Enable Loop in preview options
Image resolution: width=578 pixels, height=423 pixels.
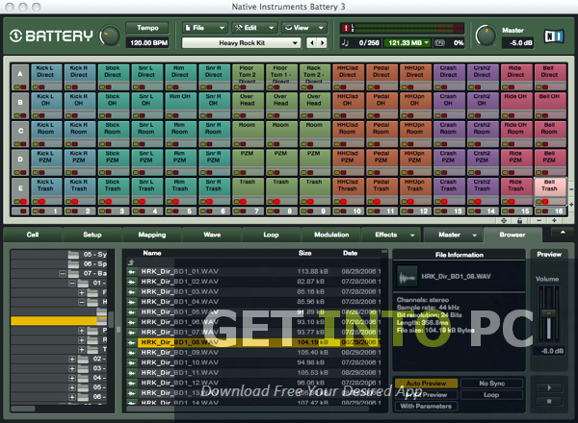[x=491, y=395]
